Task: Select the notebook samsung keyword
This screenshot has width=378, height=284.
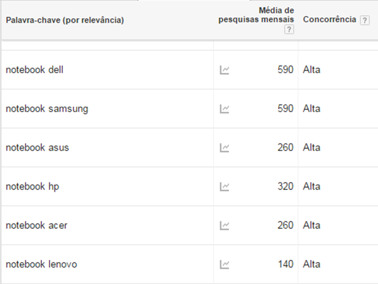Action: [x=47, y=109]
